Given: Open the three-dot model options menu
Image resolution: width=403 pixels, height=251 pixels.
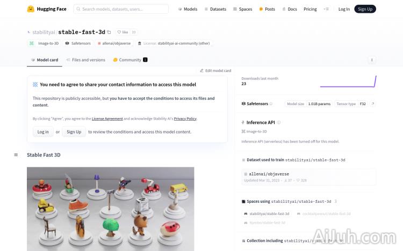Looking at the screenshot, I should pyautogui.click(x=372, y=60).
